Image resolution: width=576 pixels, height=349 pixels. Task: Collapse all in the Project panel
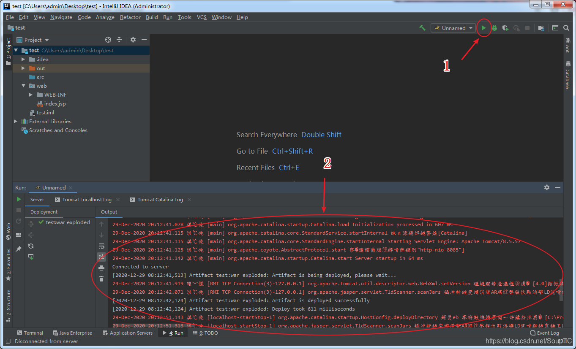click(x=119, y=40)
